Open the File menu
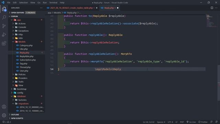 click(9, 2)
